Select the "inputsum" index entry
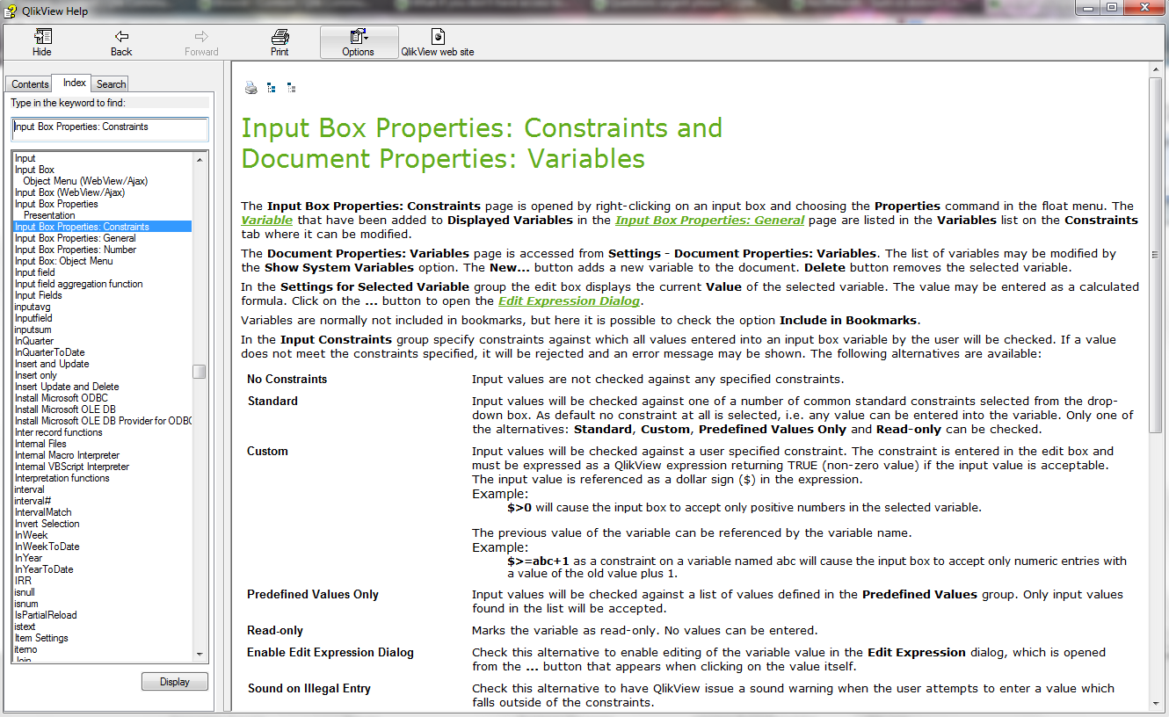Image resolution: width=1169 pixels, height=717 pixels. [x=33, y=330]
